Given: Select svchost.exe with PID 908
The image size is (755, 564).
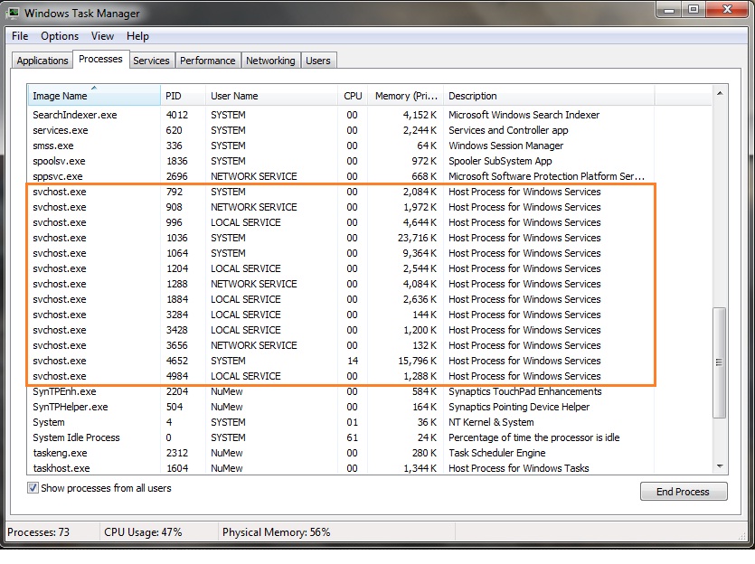Looking at the screenshot, I should [341, 207].
